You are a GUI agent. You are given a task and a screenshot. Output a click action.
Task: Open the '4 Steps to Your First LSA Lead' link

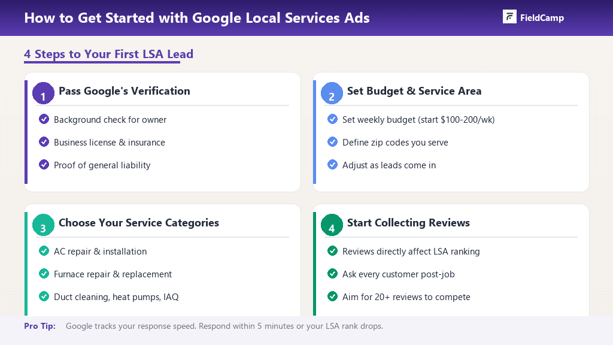108,54
